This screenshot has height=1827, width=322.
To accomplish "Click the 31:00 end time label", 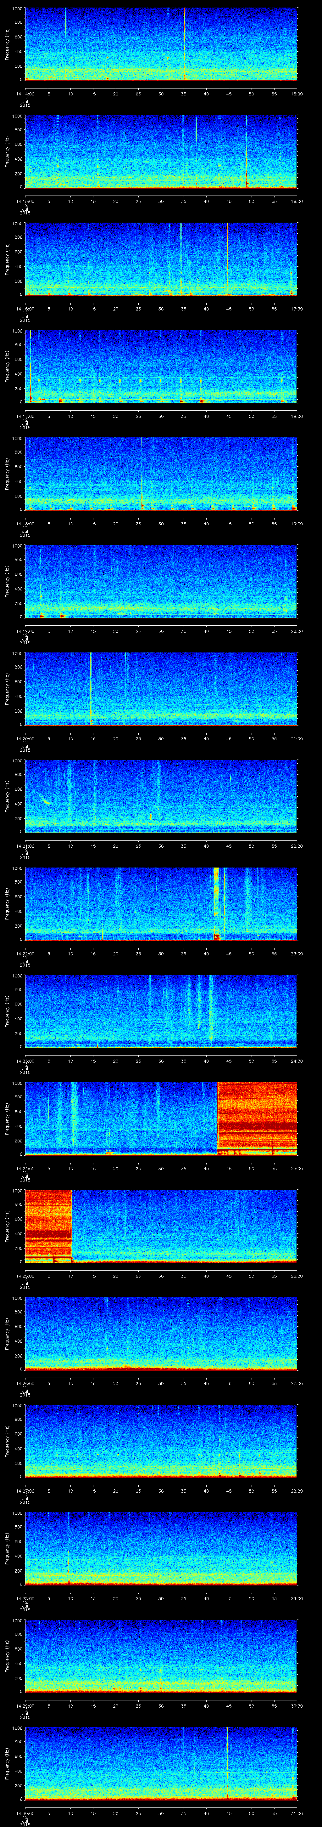I will (297, 1813).
